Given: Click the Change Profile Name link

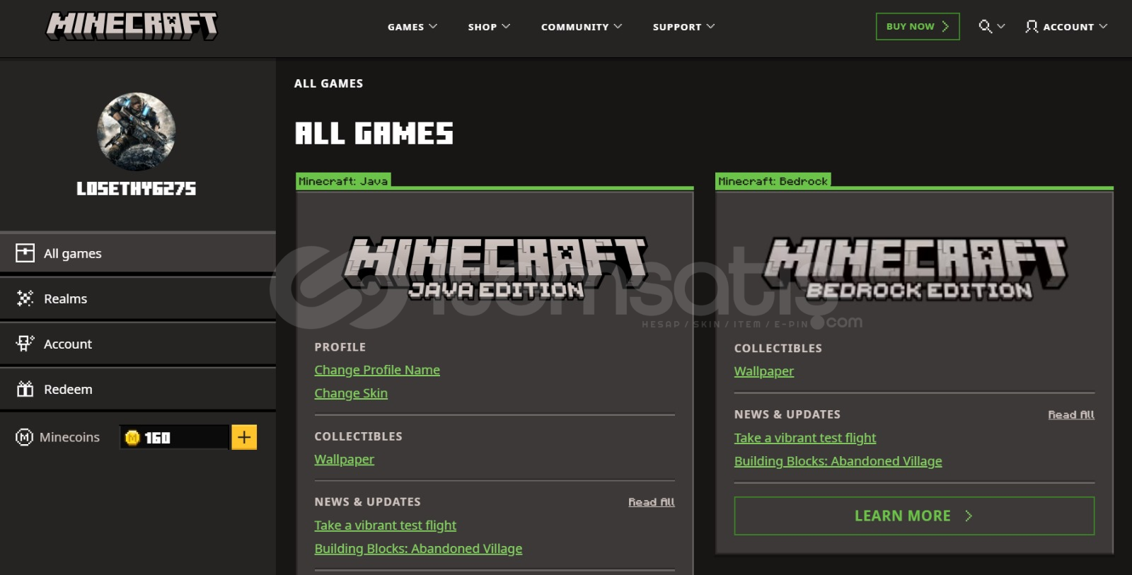Looking at the screenshot, I should [x=377, y=370].
